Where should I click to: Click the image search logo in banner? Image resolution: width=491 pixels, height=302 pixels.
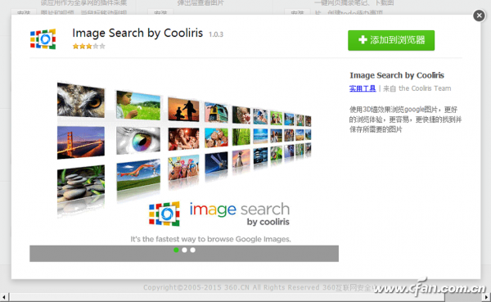click(218, 214)
